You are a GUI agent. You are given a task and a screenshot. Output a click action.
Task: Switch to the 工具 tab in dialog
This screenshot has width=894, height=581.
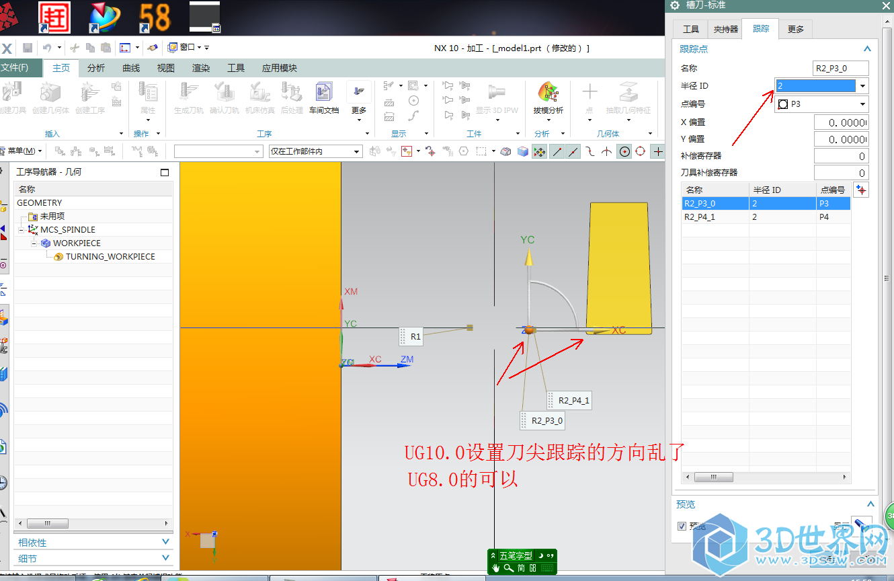[x=691, y=30]
